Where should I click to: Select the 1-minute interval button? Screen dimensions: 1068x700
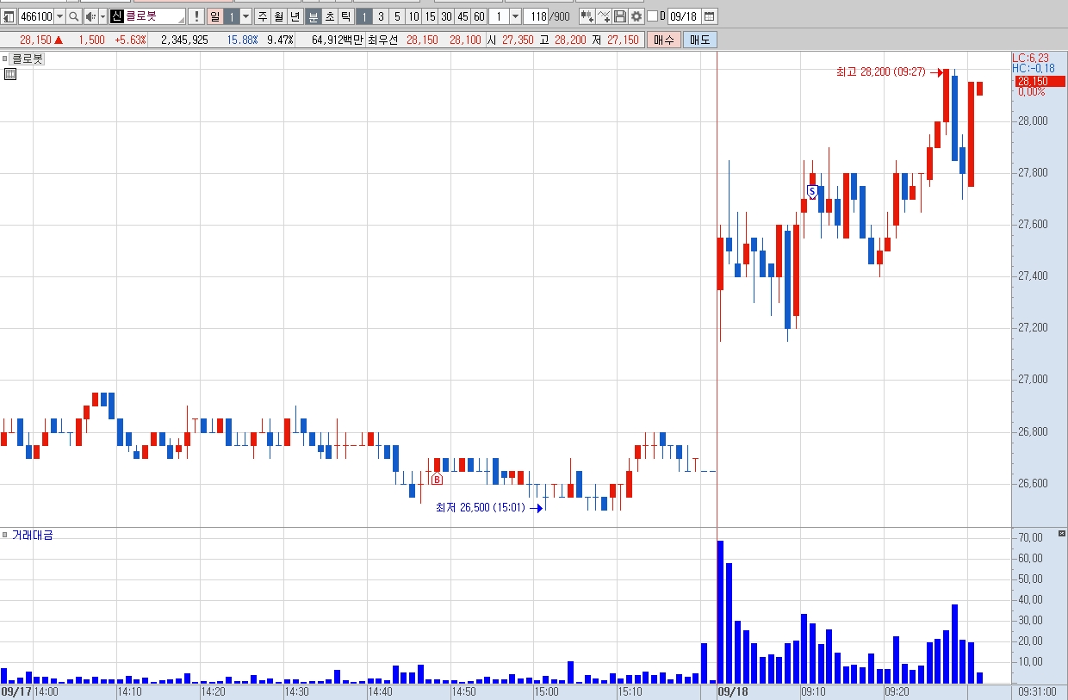[x=364, y=16]
